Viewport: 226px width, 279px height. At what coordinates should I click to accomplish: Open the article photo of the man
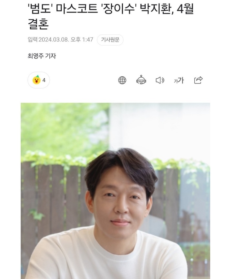click(x=115, y=191)
